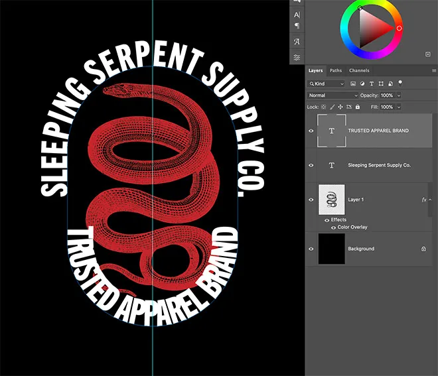Filter layers by pixel layer icon
This screenshot has width=438, height=376.
coord(353,84)
